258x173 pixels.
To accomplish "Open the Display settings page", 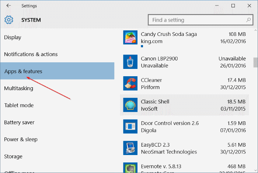I will click(13, 37).
